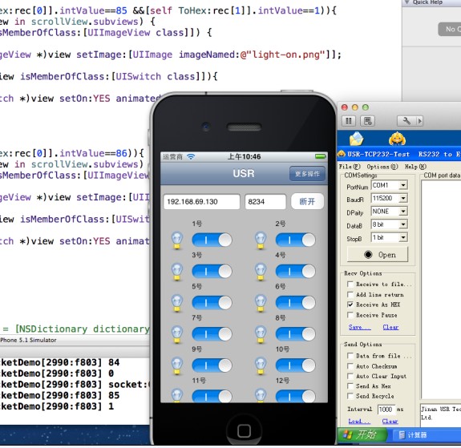
Task: Collapse the Quick Help disclosure triangle
Action: tap(407, 2)
